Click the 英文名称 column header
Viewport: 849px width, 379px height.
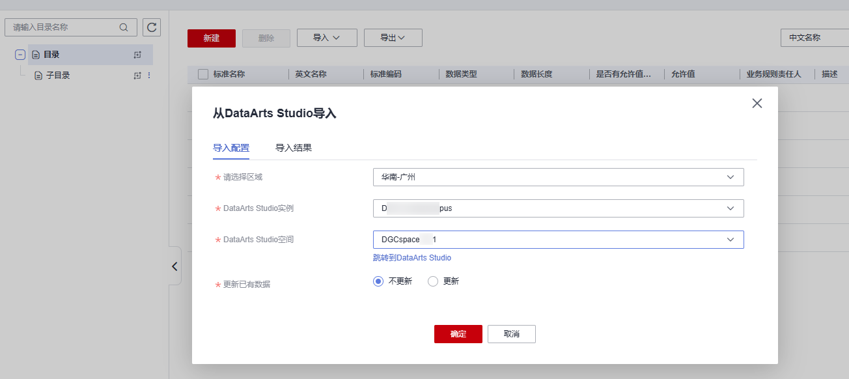pyautogui.click(x=311, y=74)
